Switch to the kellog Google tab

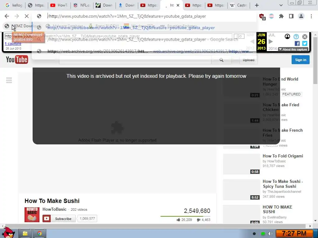14,5
